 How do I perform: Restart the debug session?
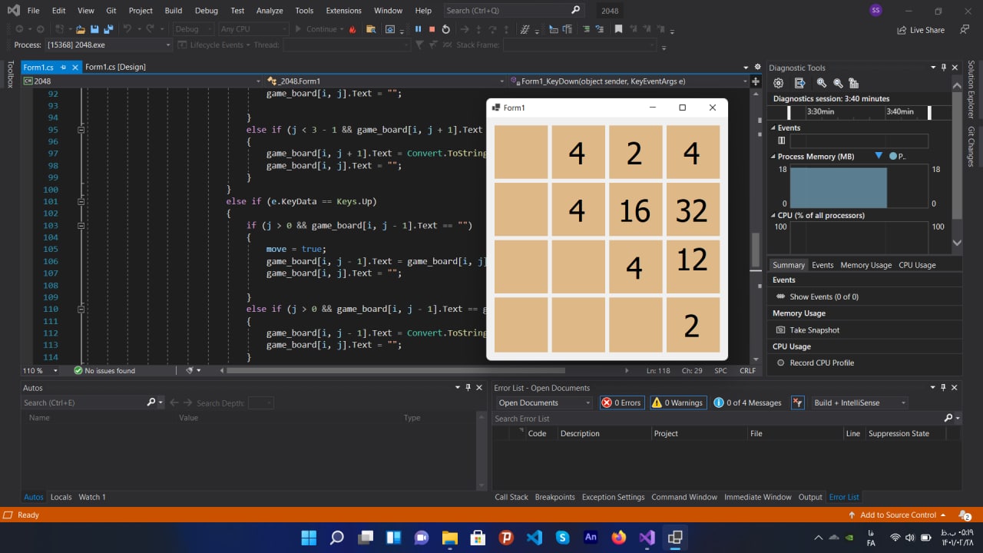coord(445,29)
